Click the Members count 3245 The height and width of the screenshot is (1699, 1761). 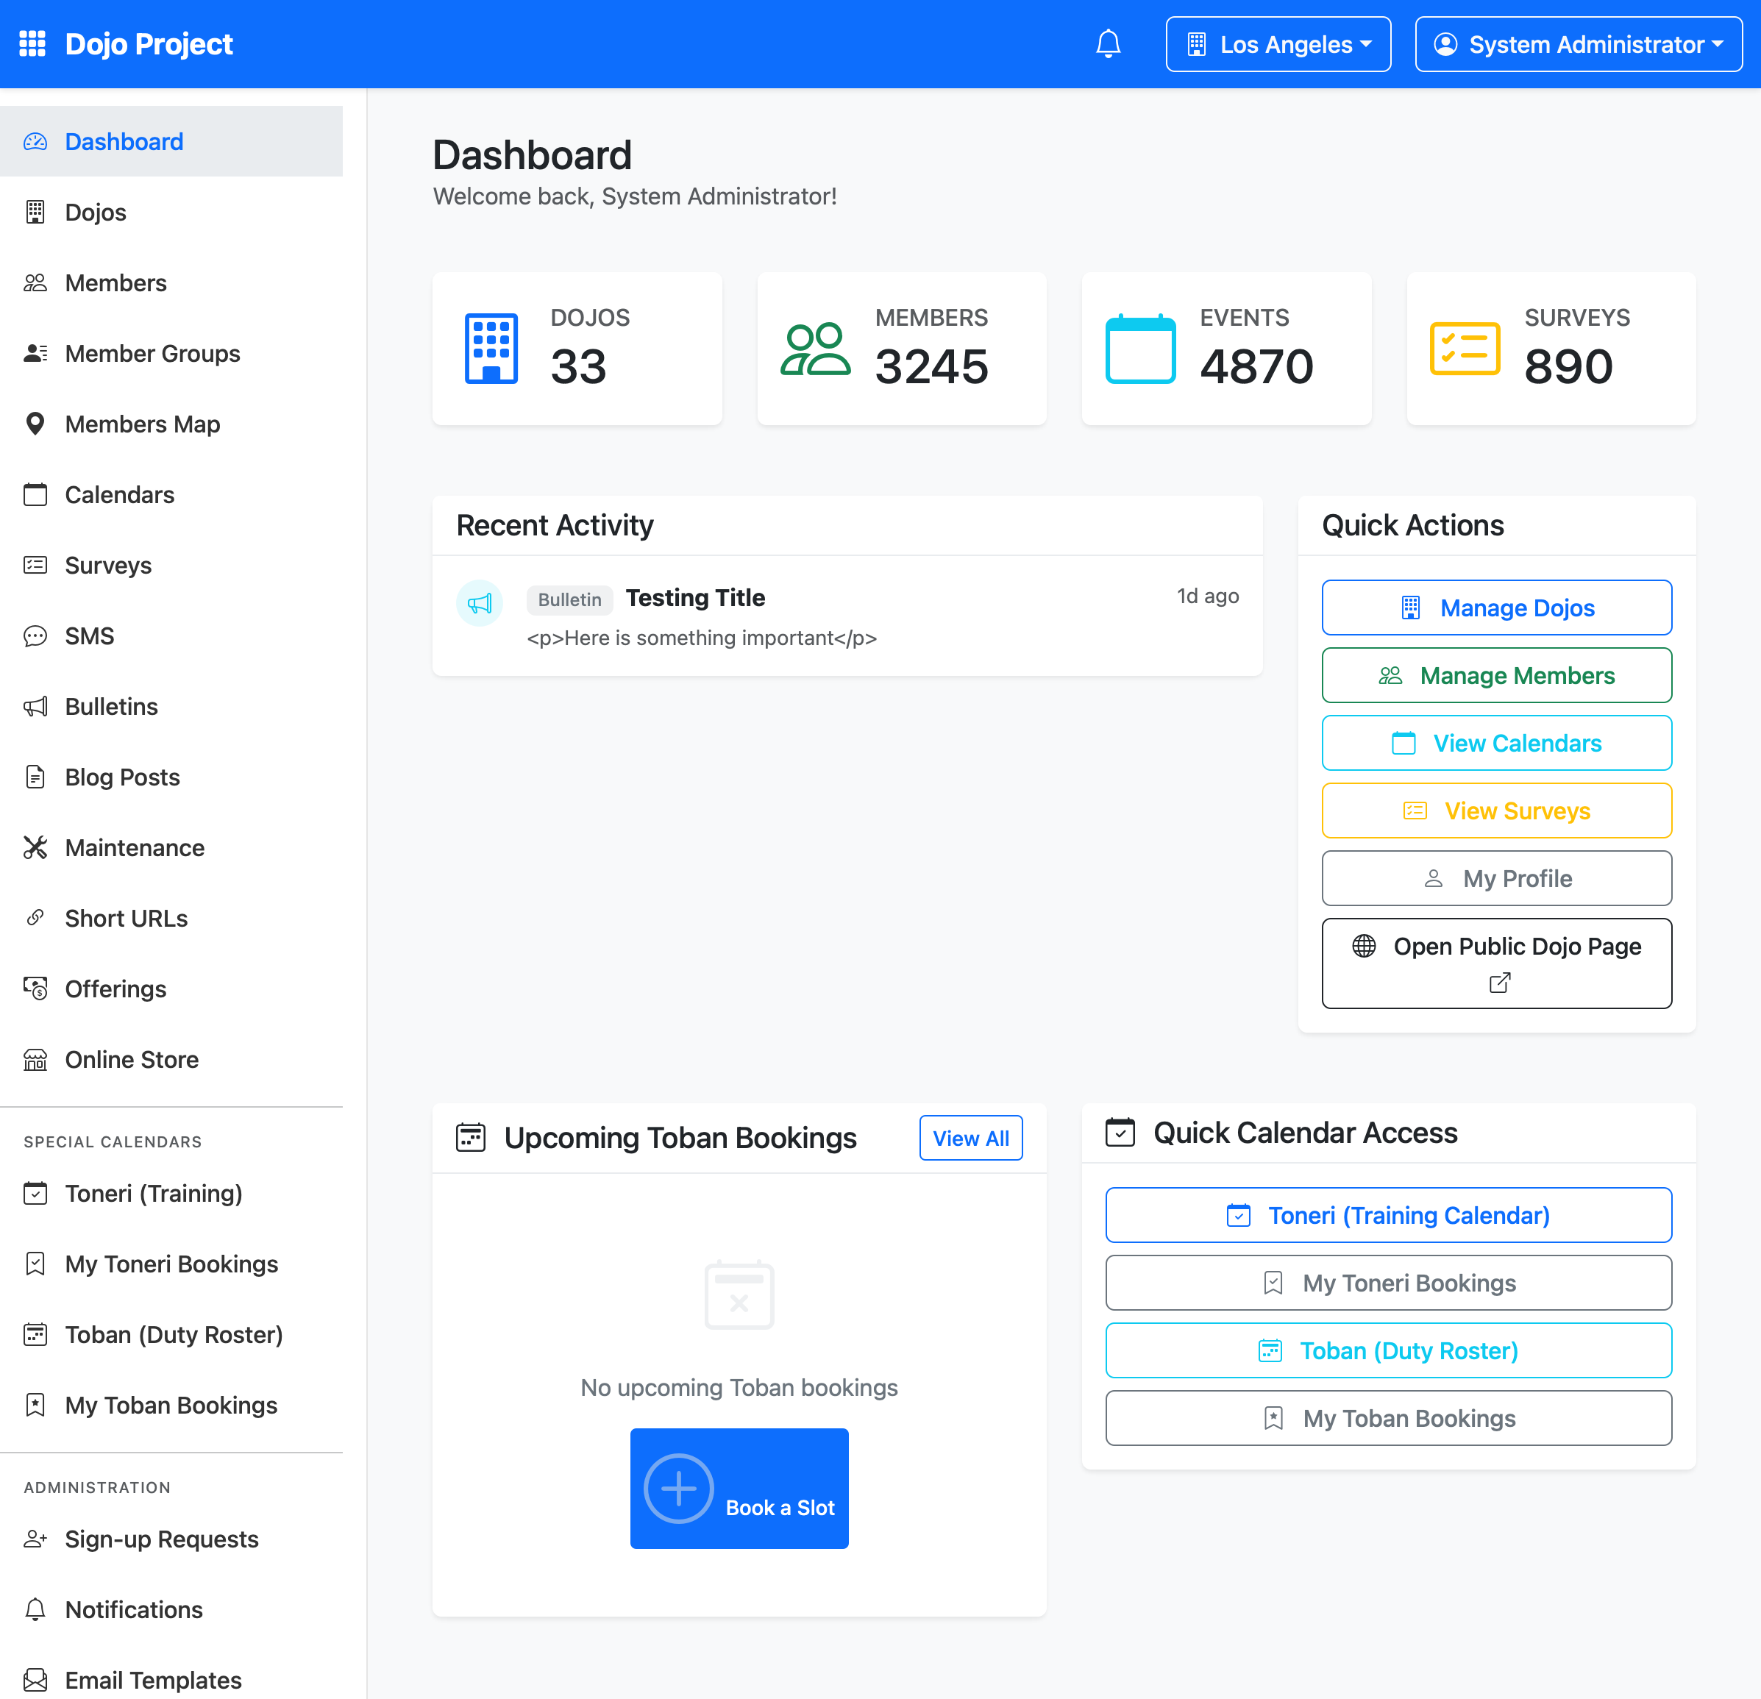pyautogui.click(x=932, y=366)
